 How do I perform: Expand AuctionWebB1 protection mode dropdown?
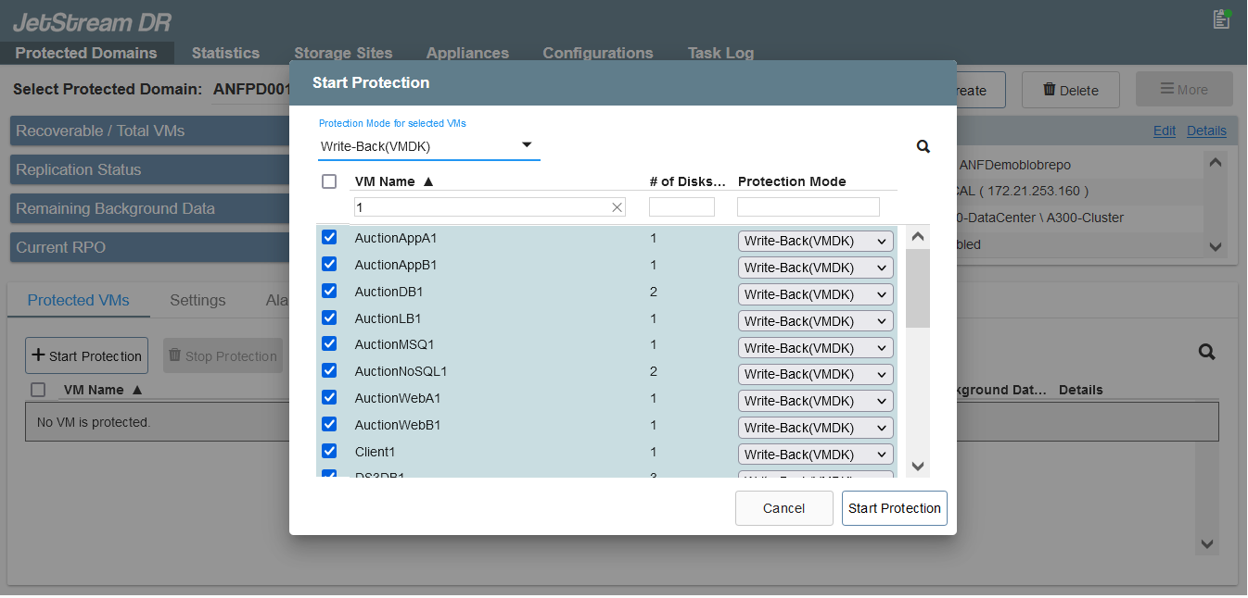816,428
